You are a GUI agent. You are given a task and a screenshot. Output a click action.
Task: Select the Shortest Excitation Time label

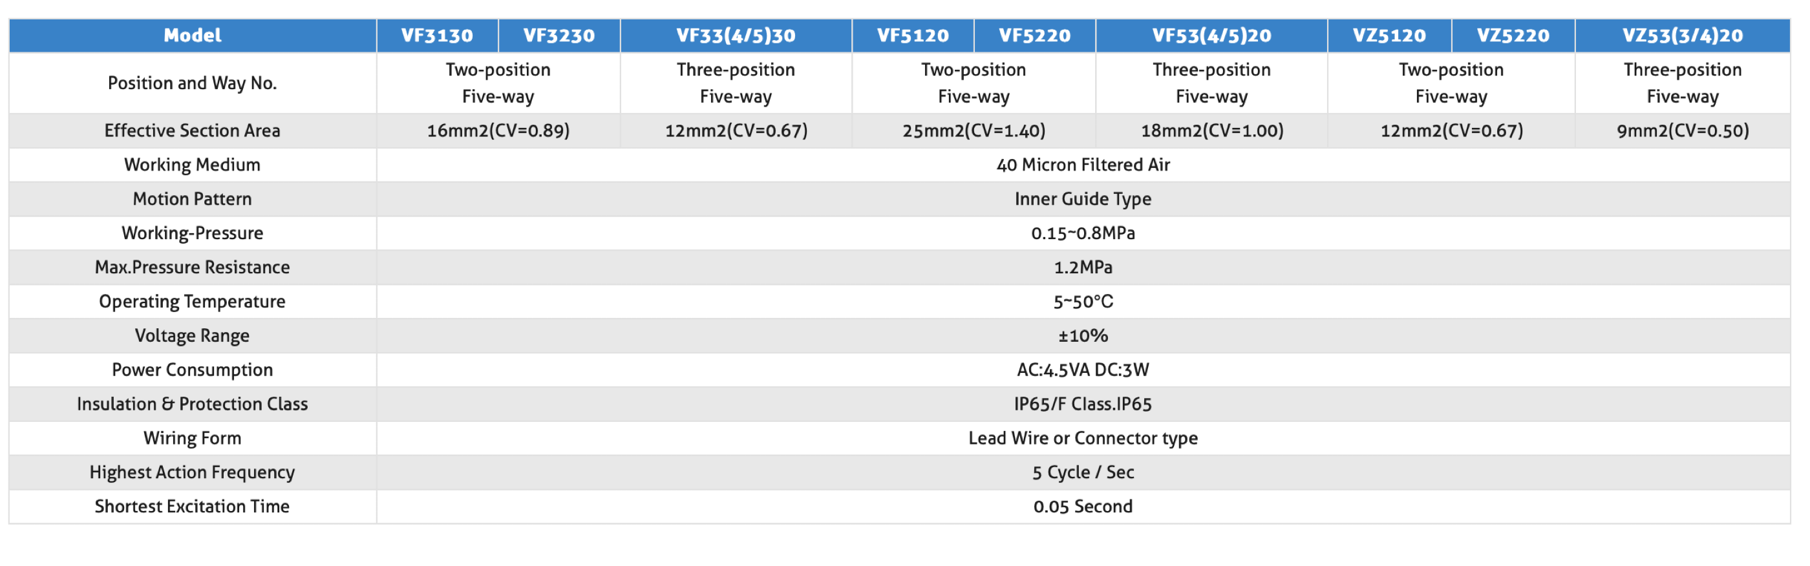point(193,507)
